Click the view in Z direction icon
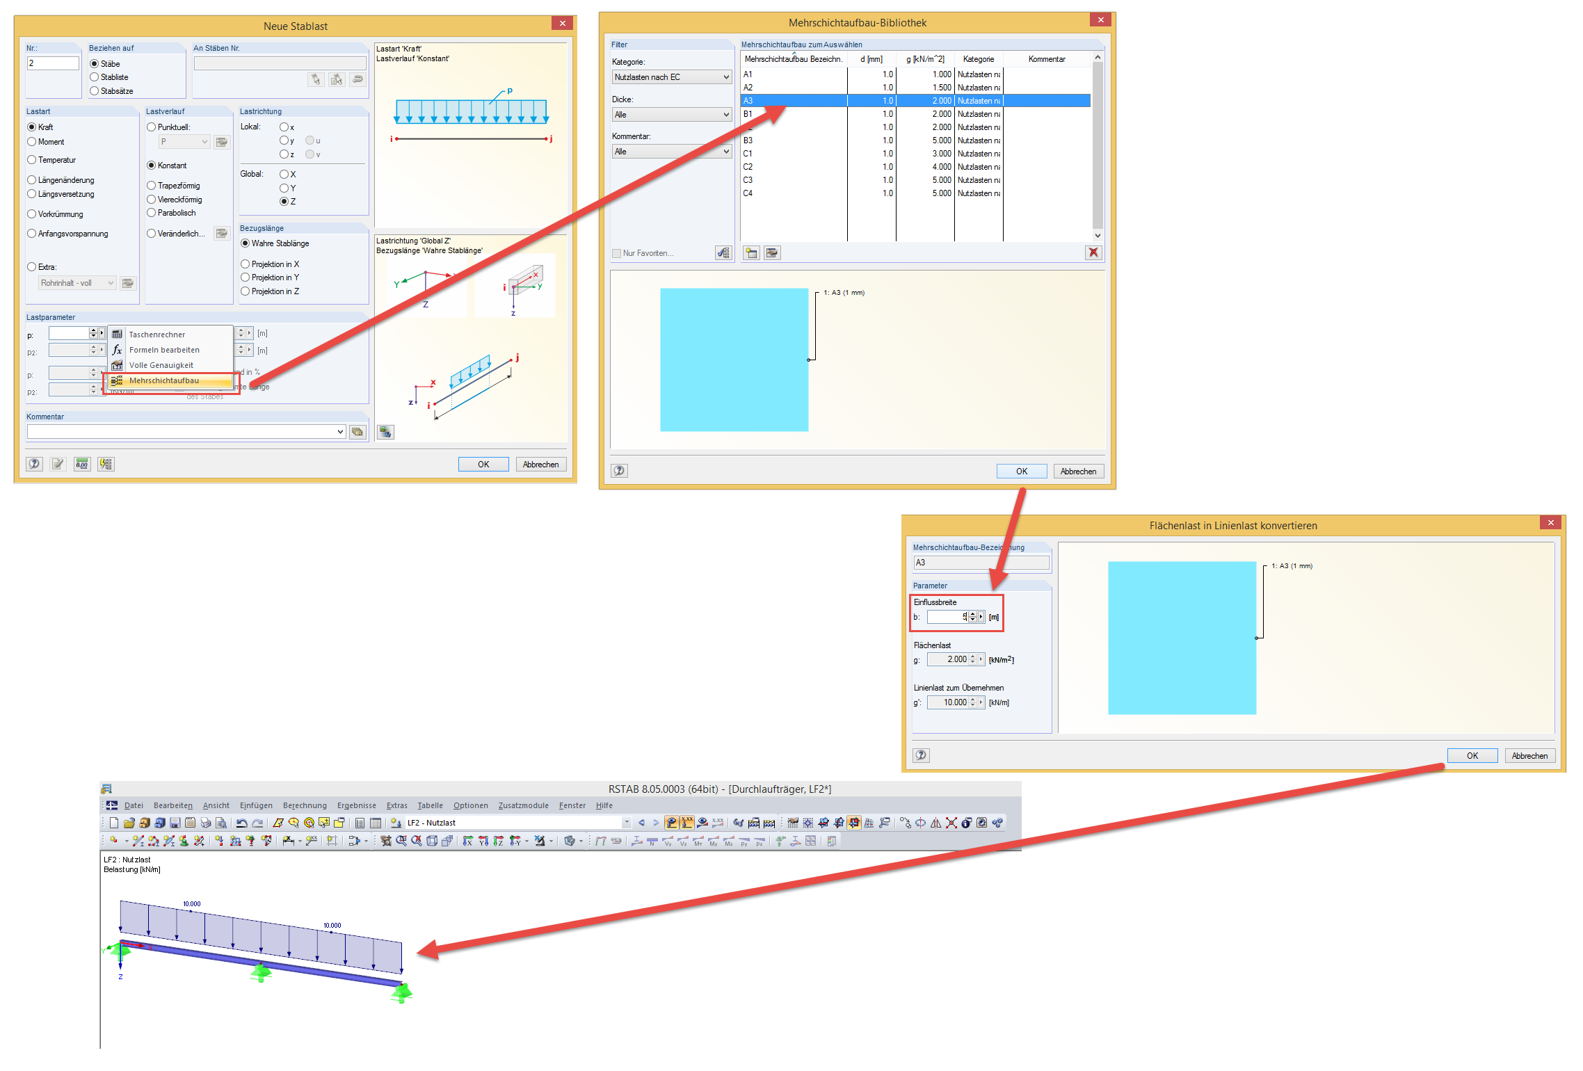This screenshot has height=1071, width=1583. point(499,841)
